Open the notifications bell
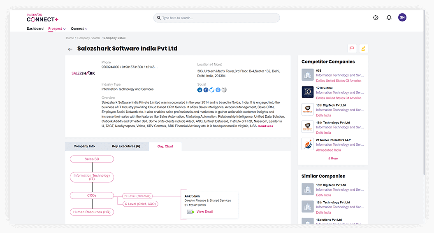The width and height of the screenshot is (434, 233). tap(389, 18)
